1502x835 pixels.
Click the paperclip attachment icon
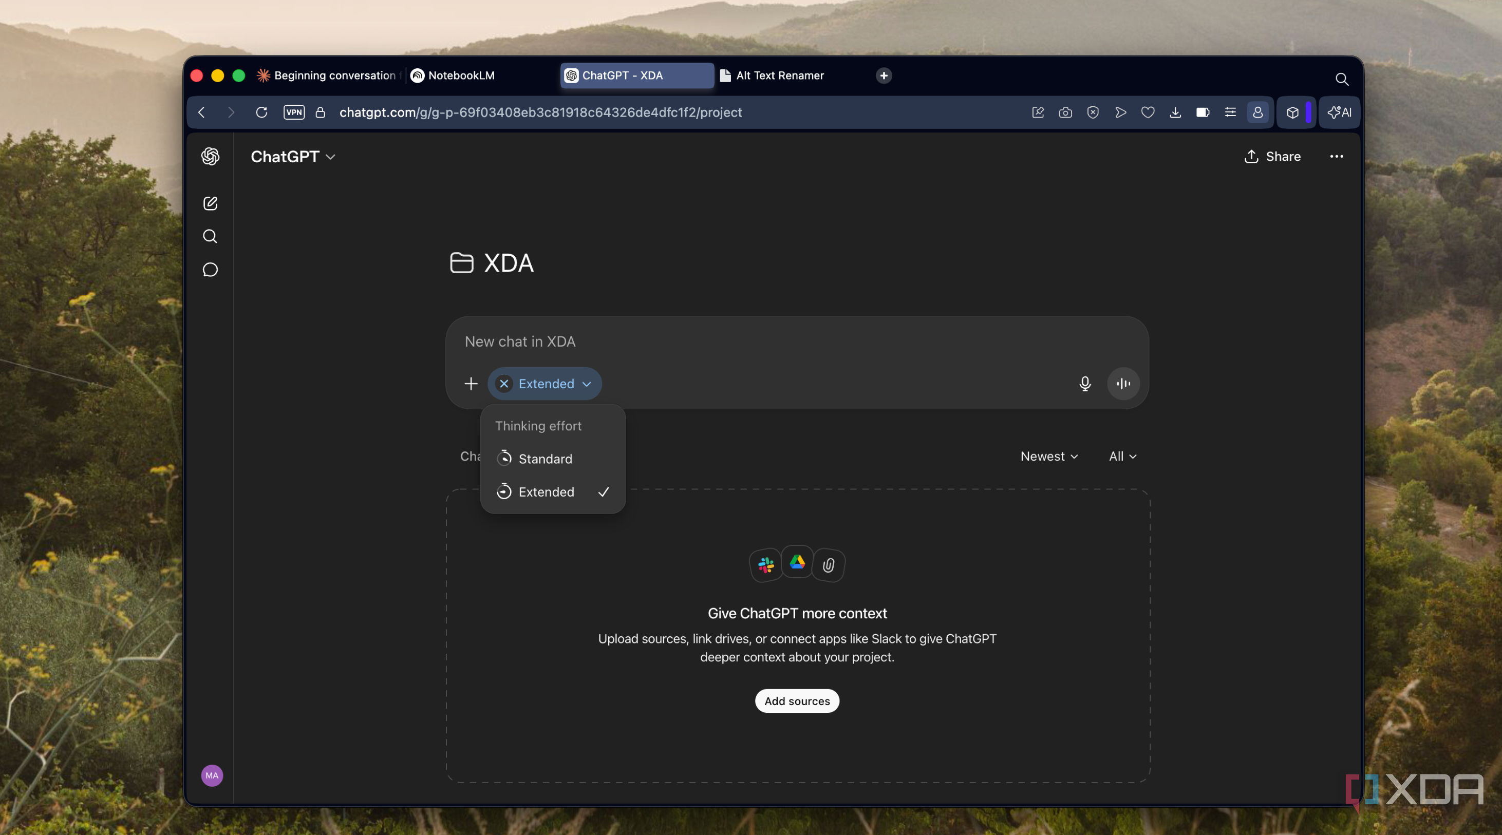coord(828,565)
